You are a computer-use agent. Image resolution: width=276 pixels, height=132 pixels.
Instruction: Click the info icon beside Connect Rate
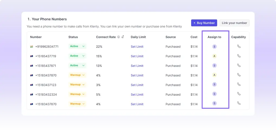click(x=119, y=37)
